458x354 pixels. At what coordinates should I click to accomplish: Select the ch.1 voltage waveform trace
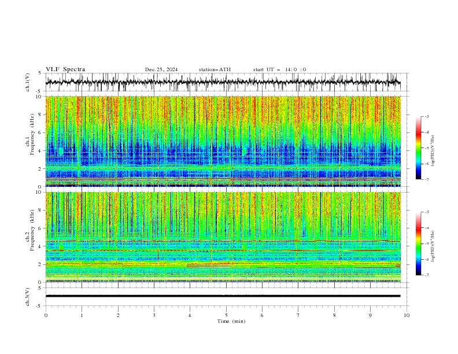click(223, 82)
